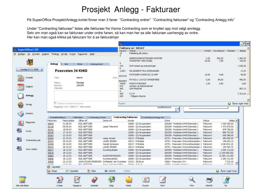260x195 pixels.
Task: Open the Hjelp menu
Action: point(92,54)
